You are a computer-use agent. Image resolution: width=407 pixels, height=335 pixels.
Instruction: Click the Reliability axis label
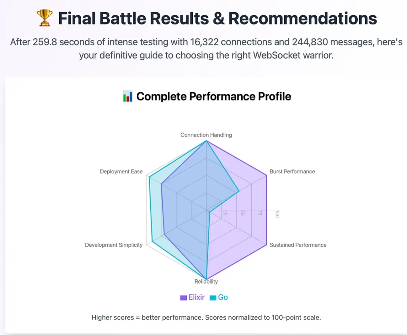pos(206,282)
